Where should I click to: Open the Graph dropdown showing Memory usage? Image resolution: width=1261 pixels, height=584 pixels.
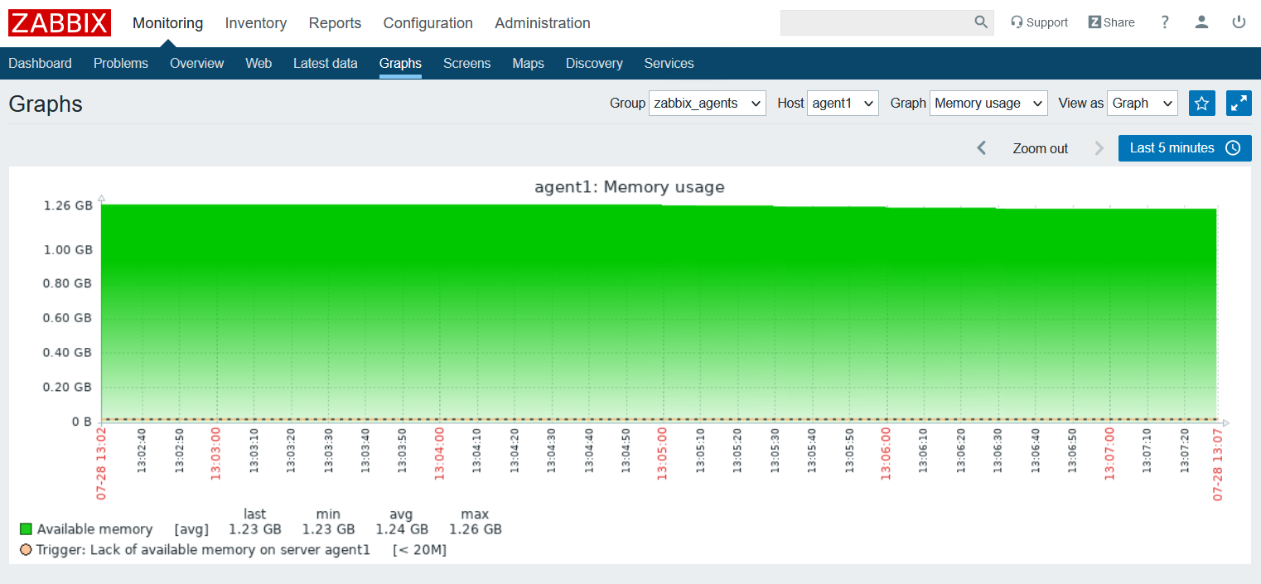[x=988, y=103]
